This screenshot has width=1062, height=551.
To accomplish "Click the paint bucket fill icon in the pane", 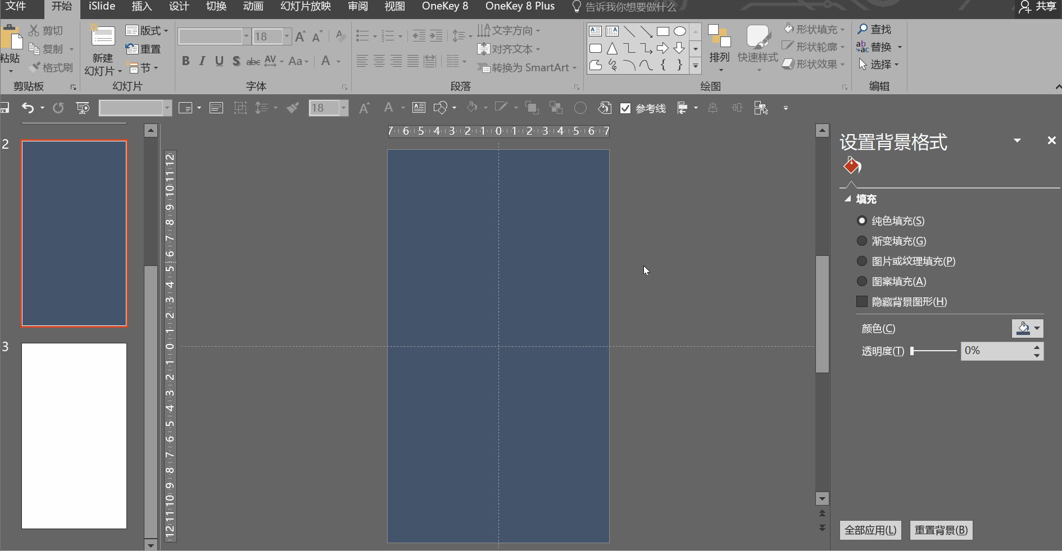I will click(852, 166).
